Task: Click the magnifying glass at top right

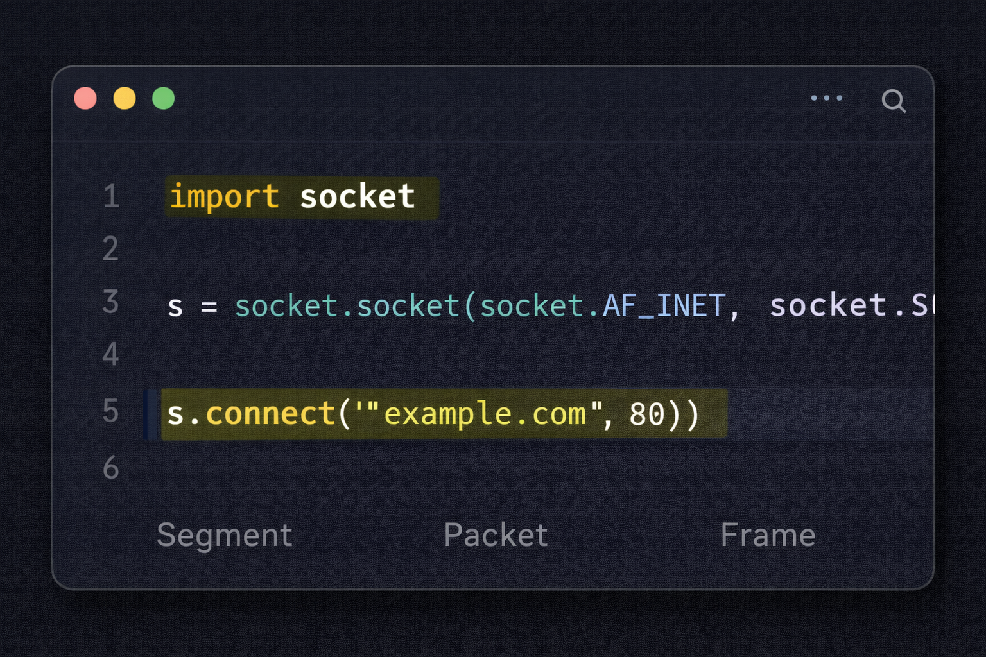Action: [x=894, y=101]
